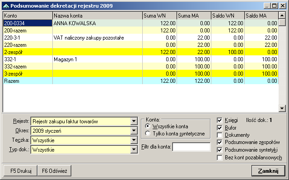Open the Teczka dropdown

click(133, 140)
